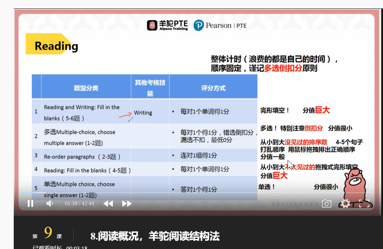
Task: Click the 题型分类 table header
Action: [86, 88]
